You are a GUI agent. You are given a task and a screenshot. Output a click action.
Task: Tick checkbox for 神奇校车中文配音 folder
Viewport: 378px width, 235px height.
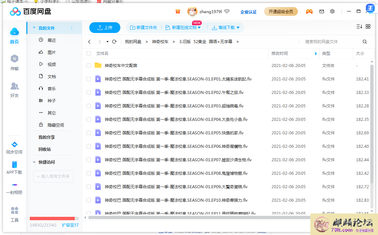tap(89, 66)
